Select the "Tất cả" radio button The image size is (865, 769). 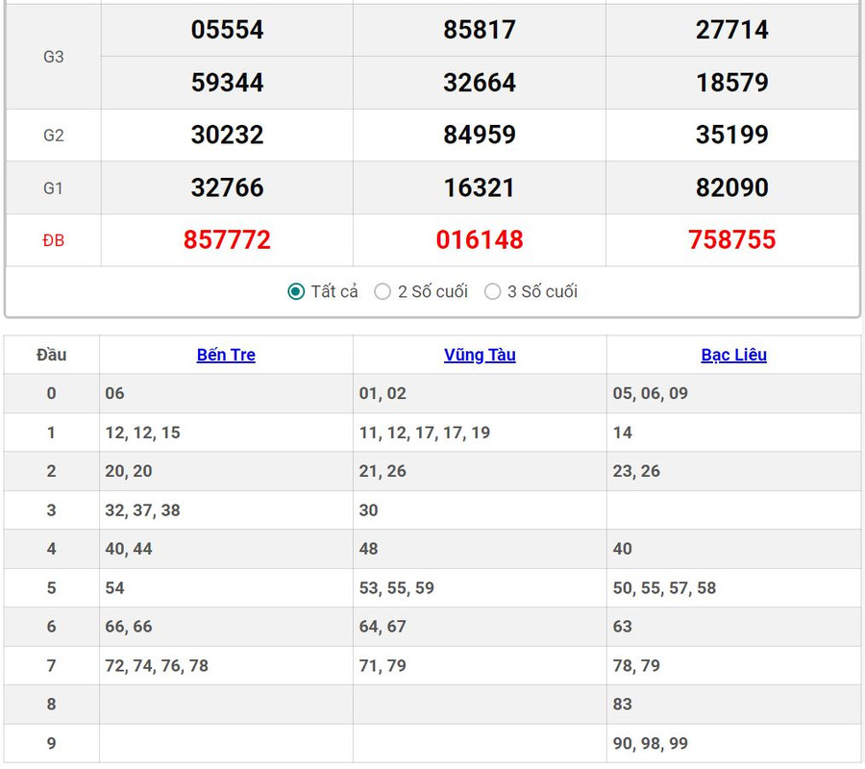click(297, 291)
